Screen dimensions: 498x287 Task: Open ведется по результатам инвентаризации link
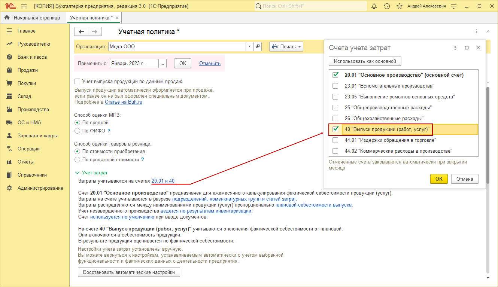(206, 211)
